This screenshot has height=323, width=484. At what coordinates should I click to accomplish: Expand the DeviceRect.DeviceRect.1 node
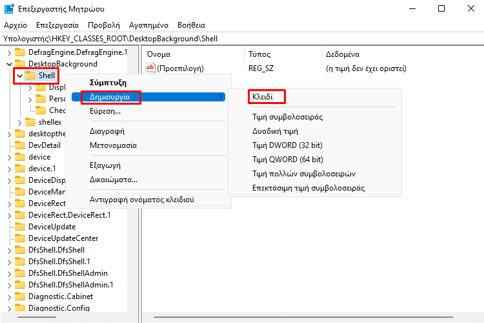pos(9,215)
